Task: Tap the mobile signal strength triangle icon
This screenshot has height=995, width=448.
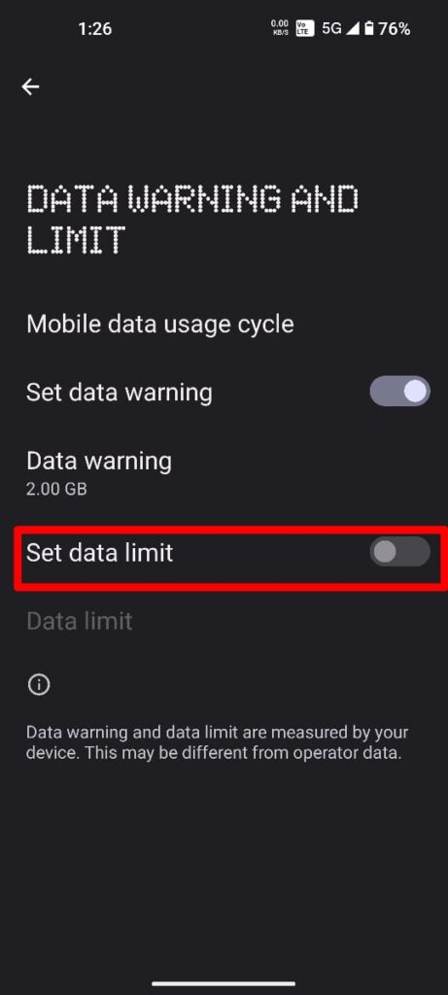Action: point(354,28)
